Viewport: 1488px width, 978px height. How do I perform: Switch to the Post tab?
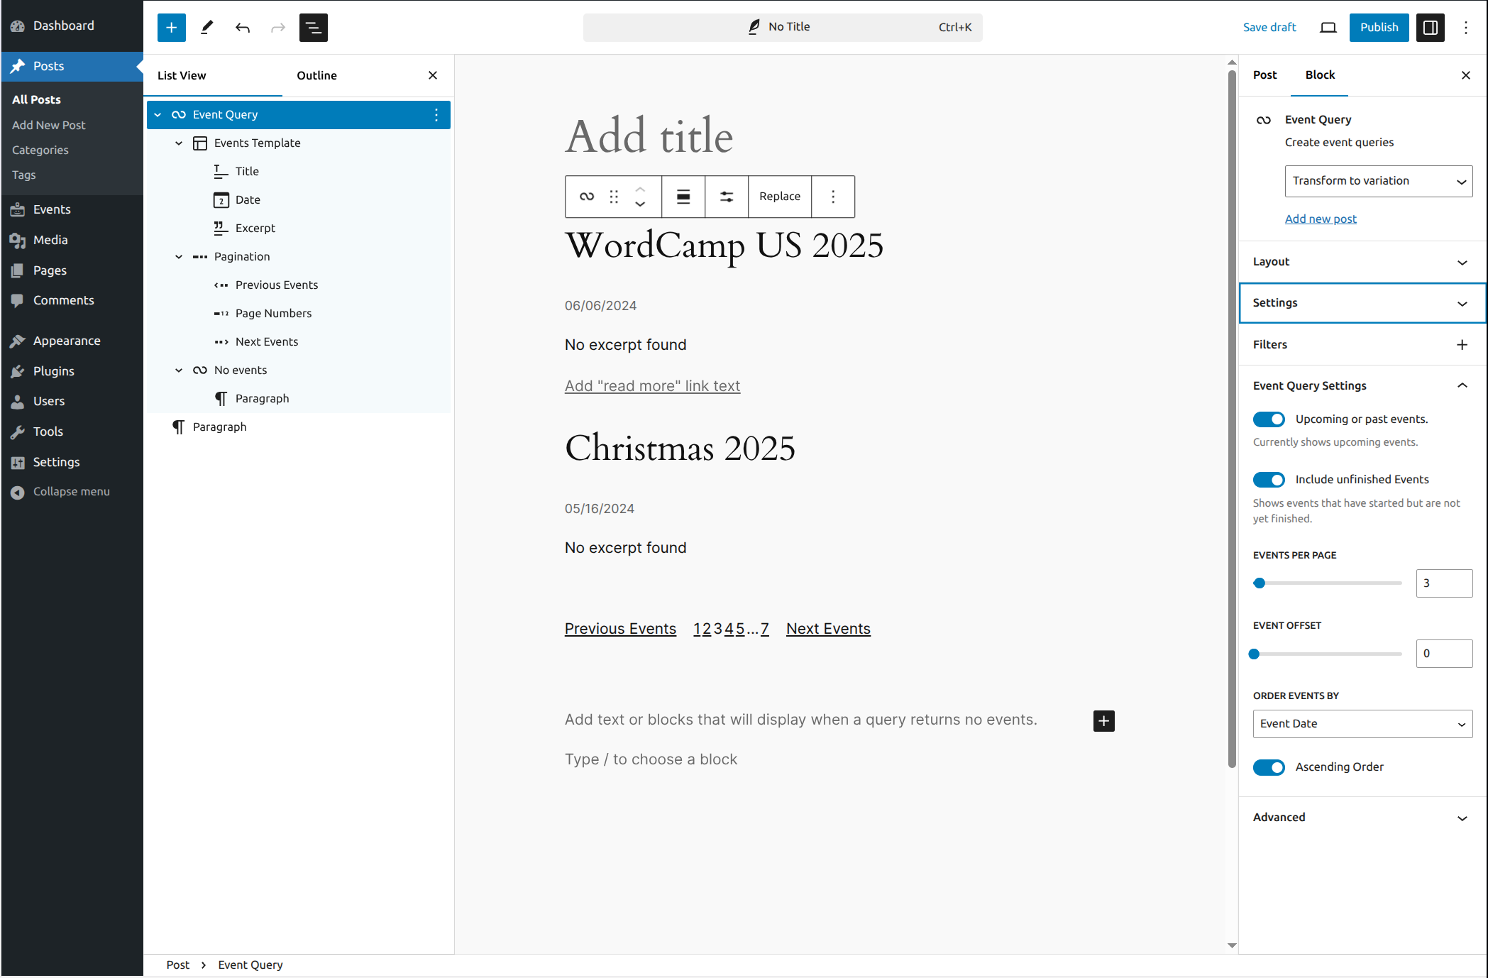tap(1264, 75)
